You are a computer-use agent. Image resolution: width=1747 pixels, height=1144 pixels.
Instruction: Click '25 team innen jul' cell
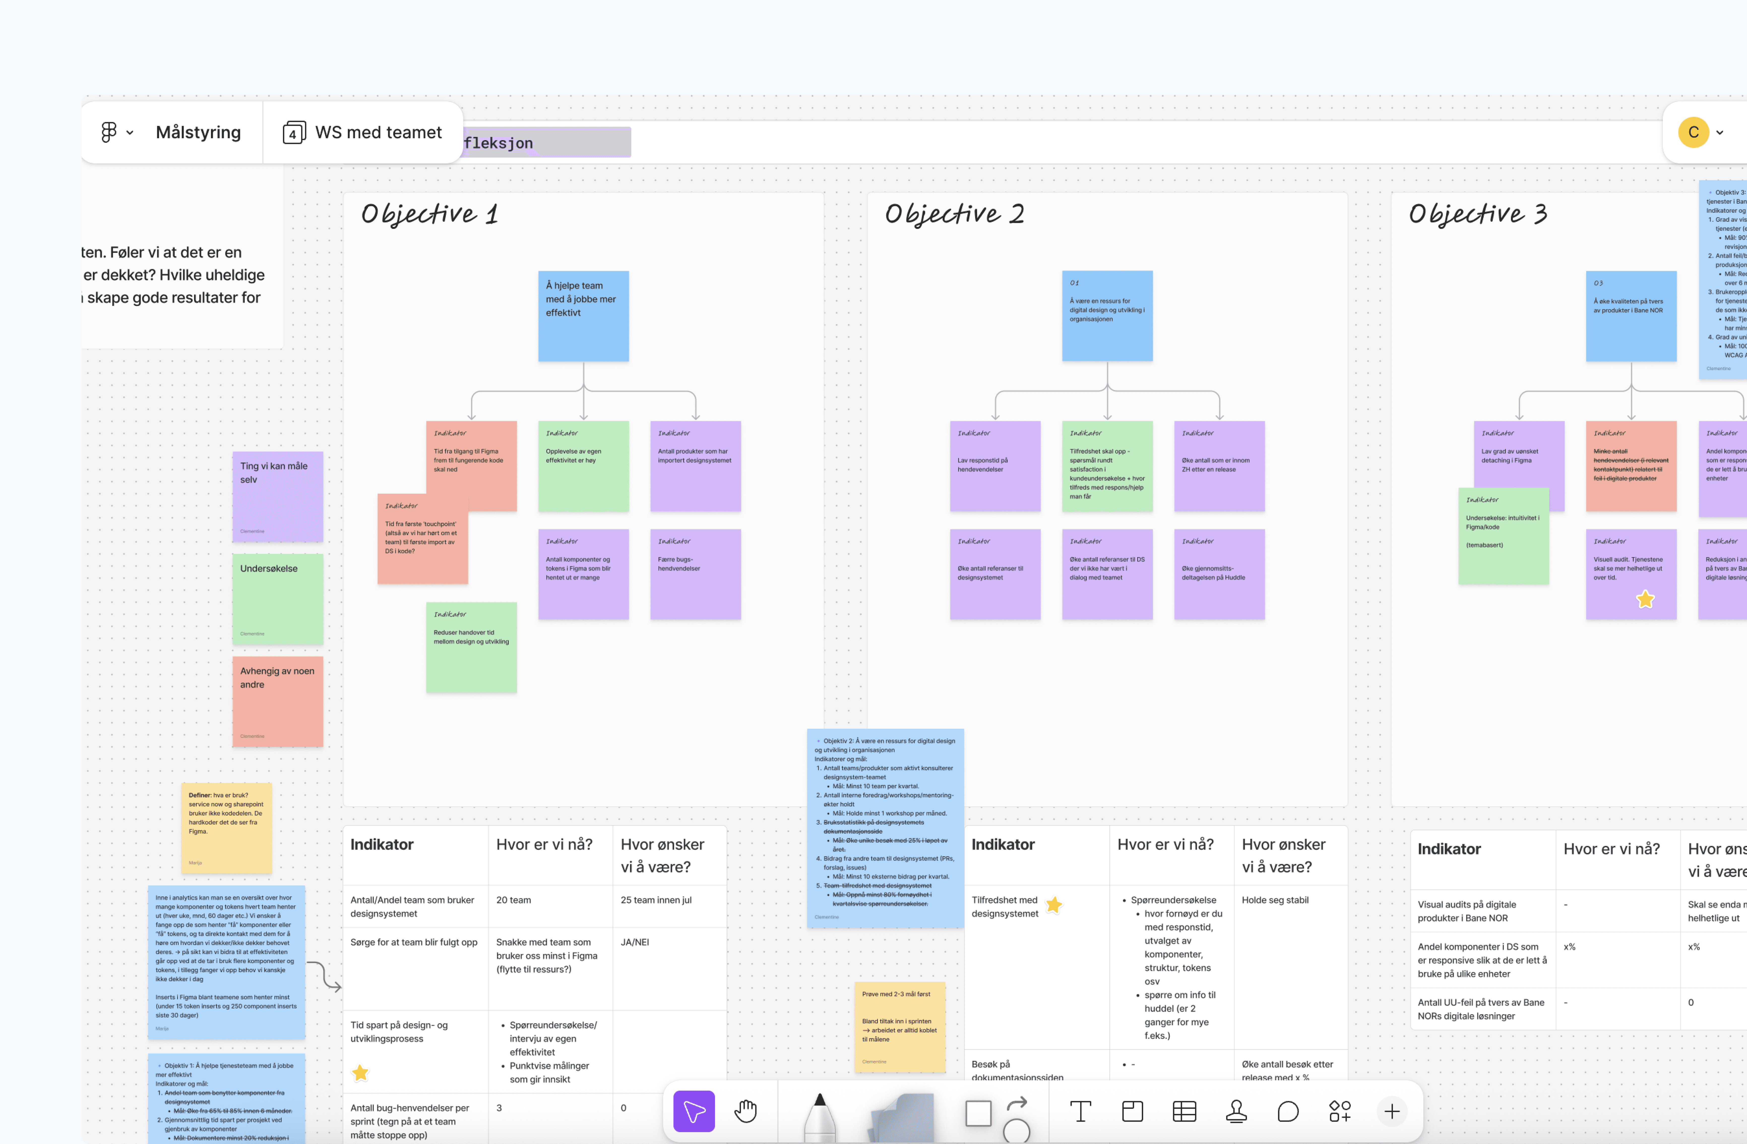pyautogui.click(x=669, y=906)
